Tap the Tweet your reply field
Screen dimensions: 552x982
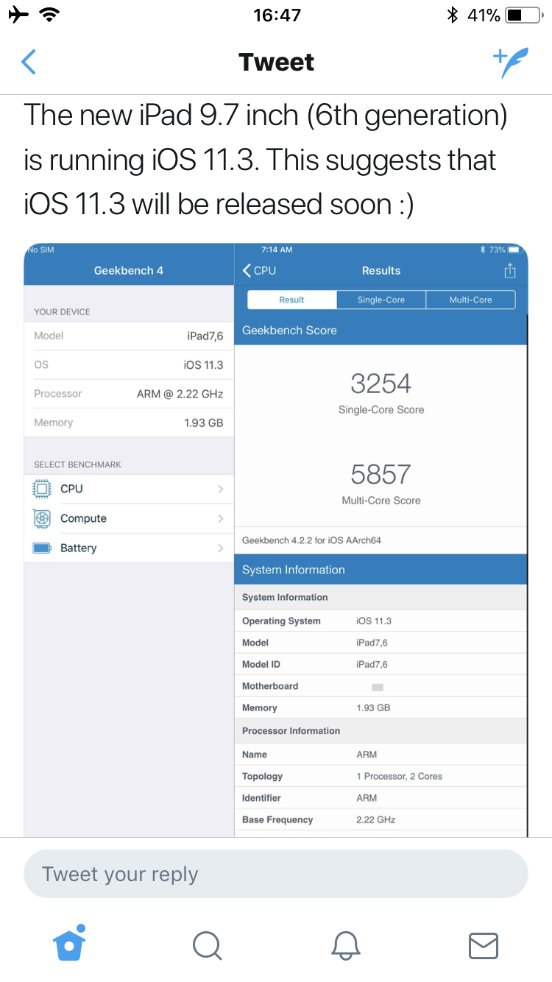(x=276, y=874)
